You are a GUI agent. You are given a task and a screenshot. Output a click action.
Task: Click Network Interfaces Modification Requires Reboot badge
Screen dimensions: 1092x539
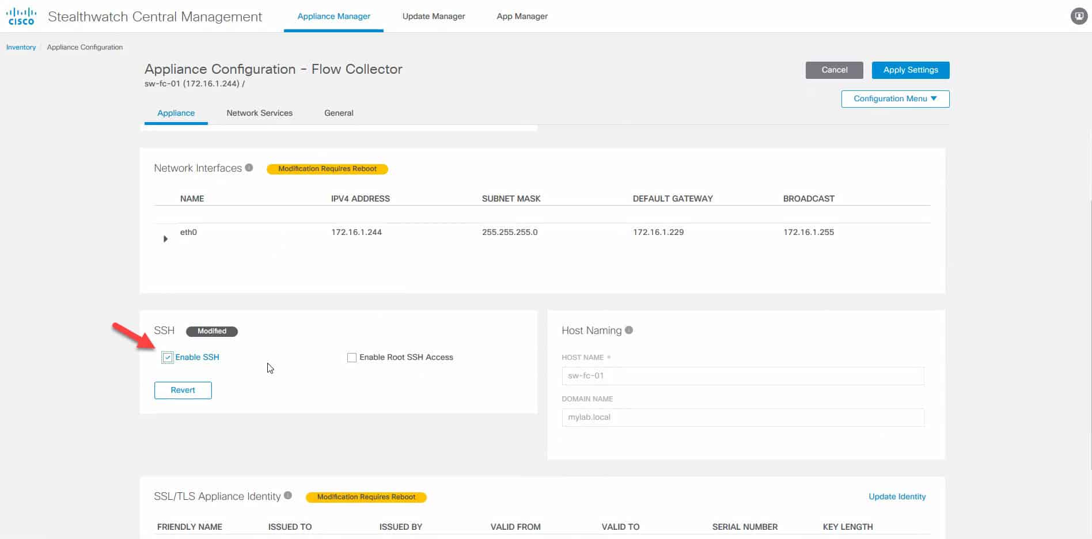[x=327, y=169]
